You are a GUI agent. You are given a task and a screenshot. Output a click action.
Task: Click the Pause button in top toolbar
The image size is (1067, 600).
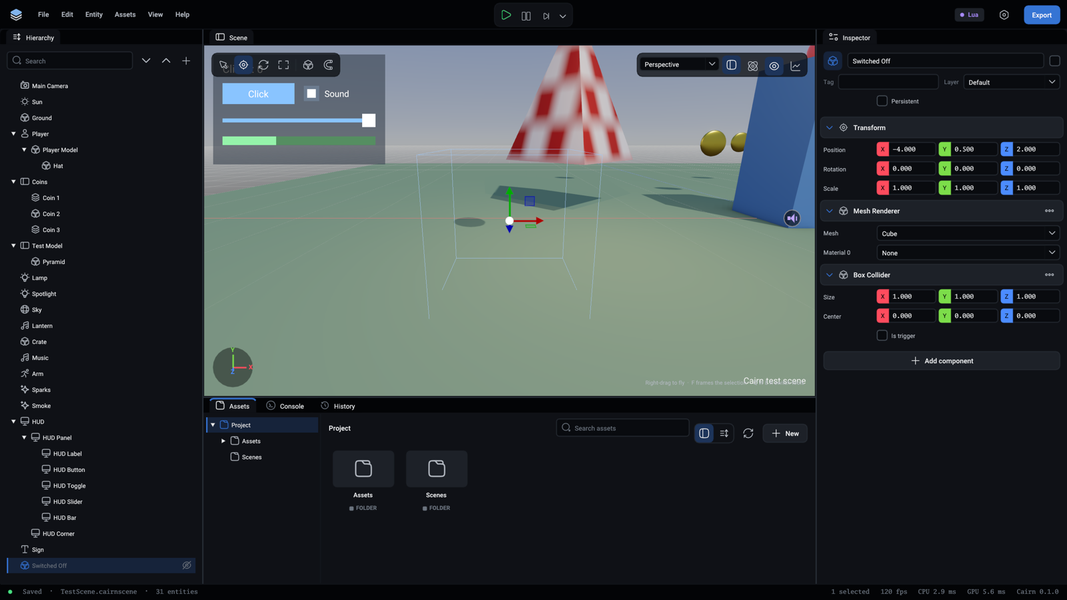click(526, 15)
